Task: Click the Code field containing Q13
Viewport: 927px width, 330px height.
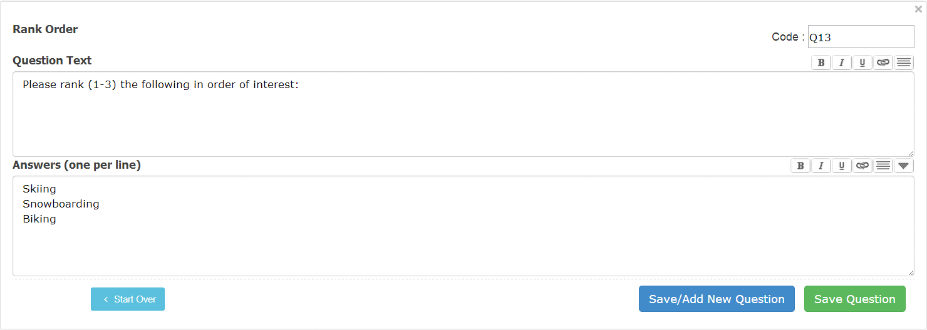Action: (x=861, y=37)
